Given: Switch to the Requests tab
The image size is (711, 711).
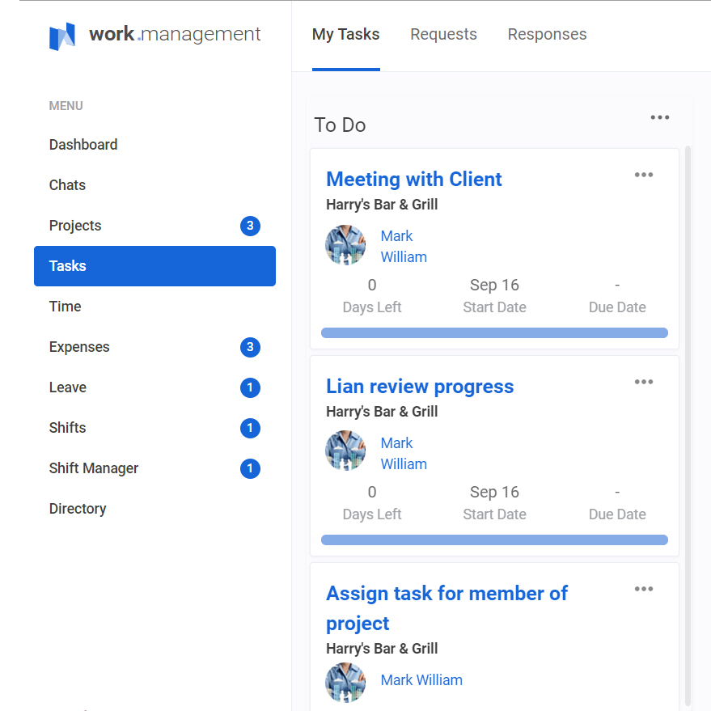Looking at the screenshot, I should (443, 35).
